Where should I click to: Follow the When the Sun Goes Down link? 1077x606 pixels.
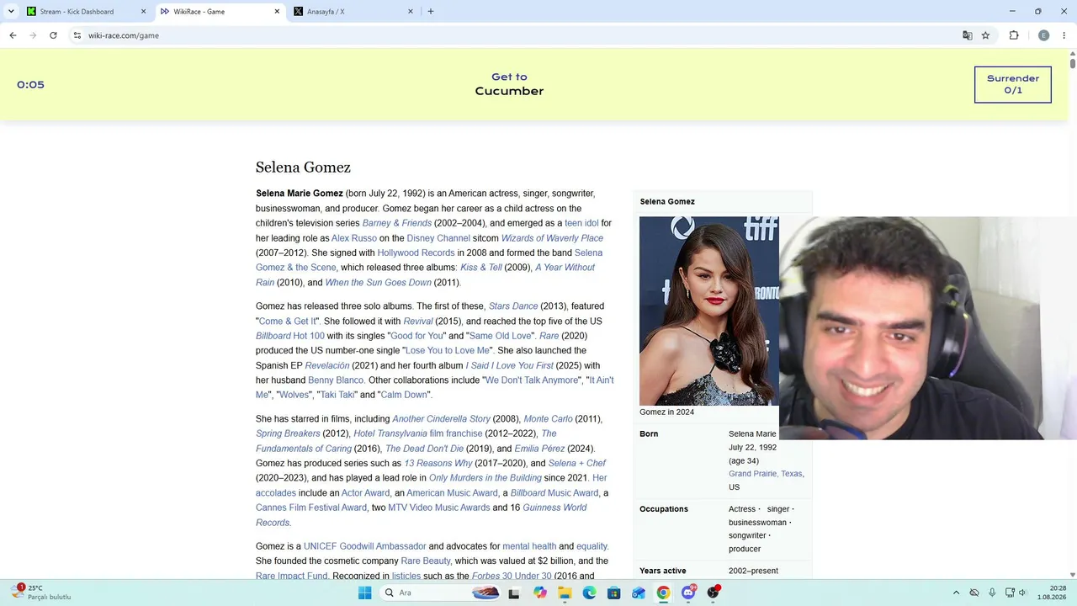pos(379,283)
